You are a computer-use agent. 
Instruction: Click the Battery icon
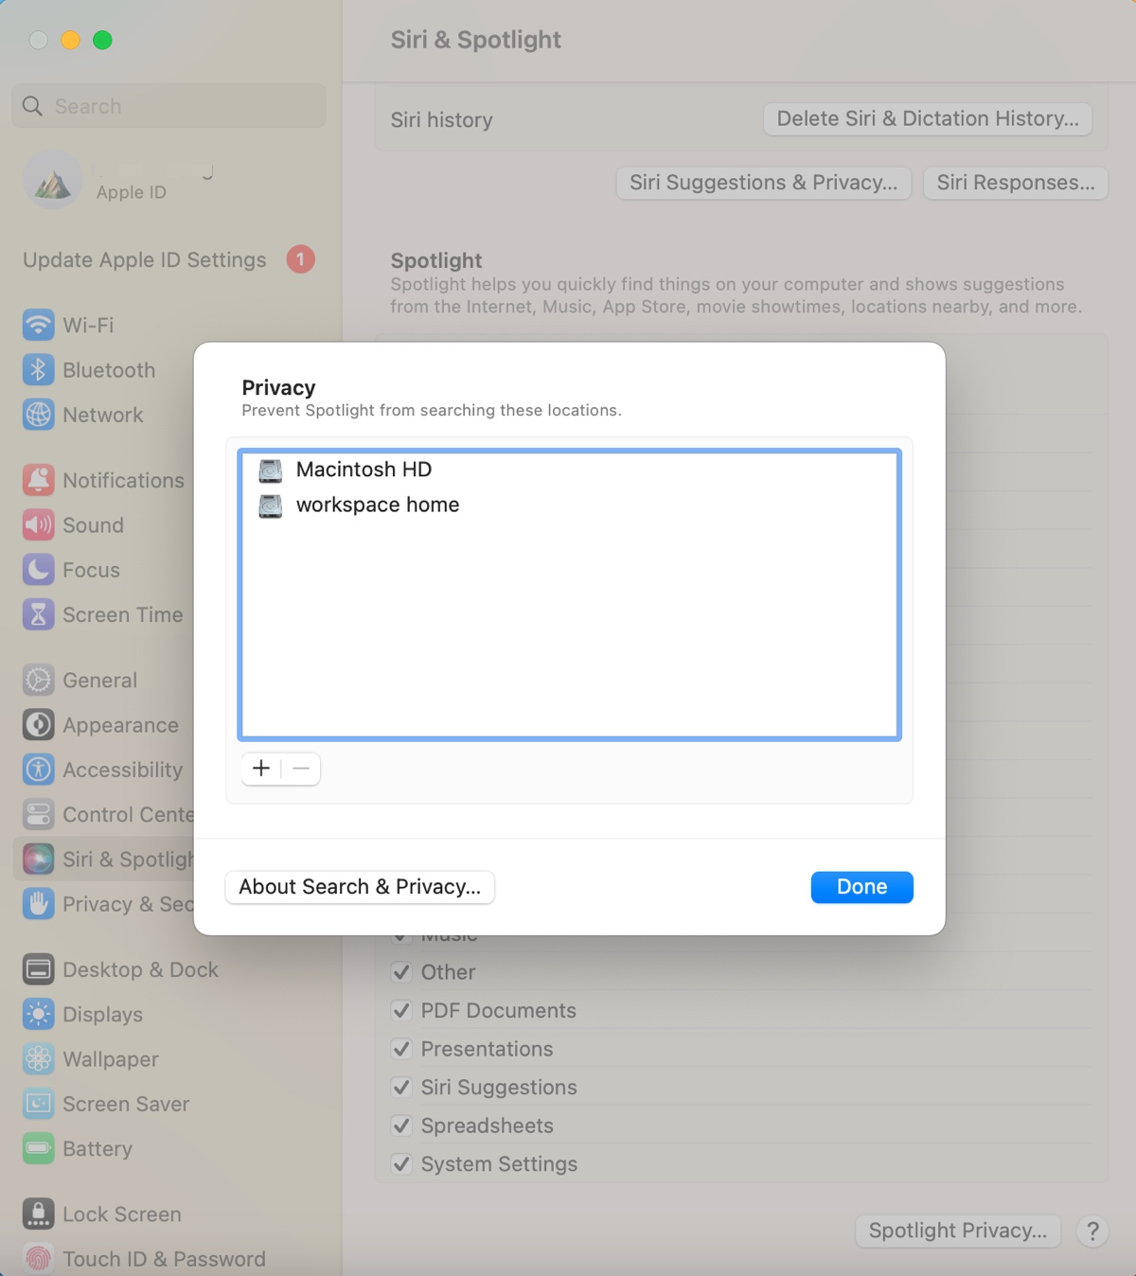(x=38, y=1149)
